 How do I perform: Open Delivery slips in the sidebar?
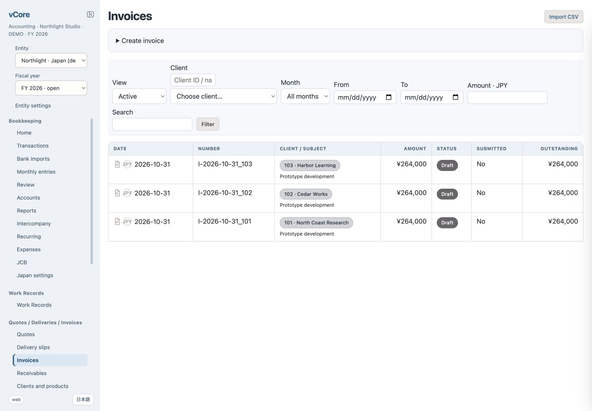[x=33, y=347]
